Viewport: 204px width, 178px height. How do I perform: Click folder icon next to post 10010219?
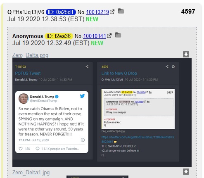coord(121,11)
